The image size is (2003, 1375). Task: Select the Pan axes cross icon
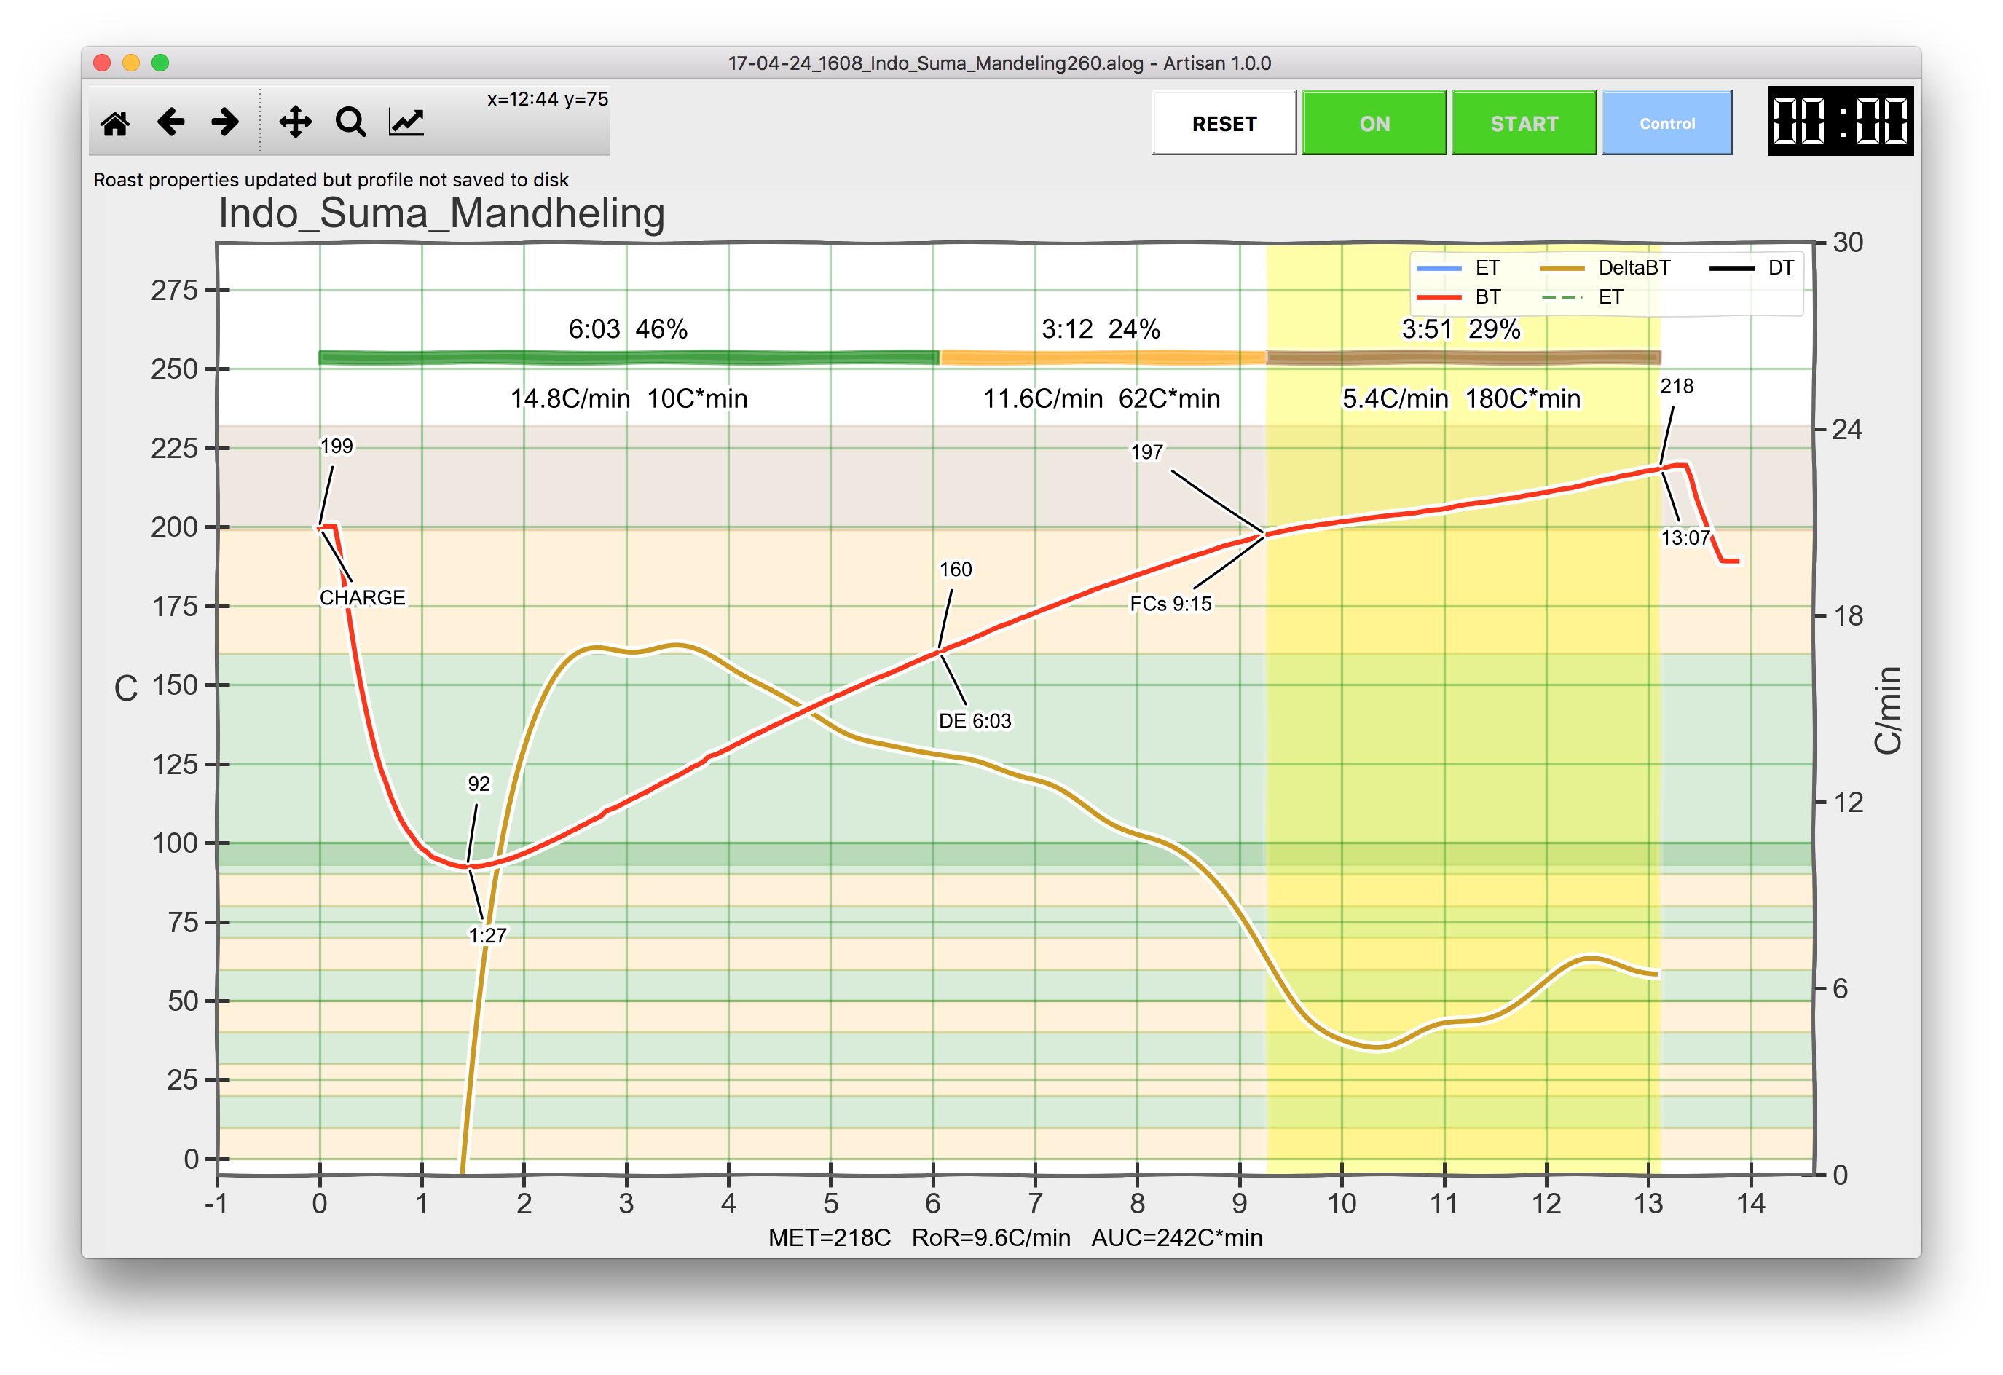[296, 122]
